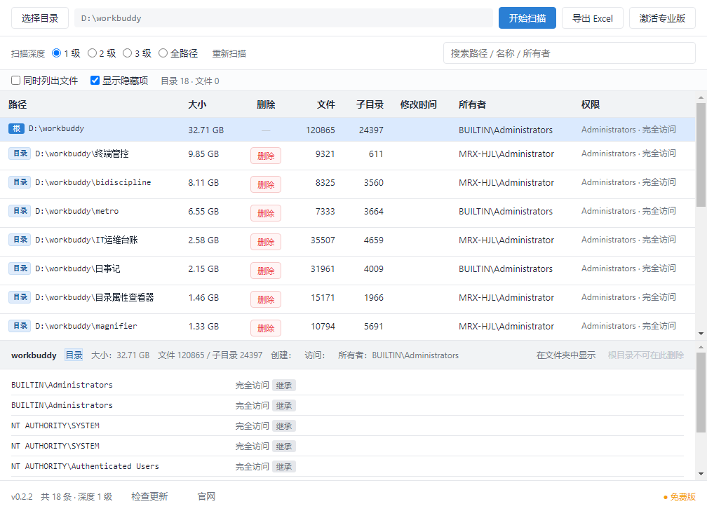
Task: Open 激活专业版 activation
Action: point(662,18)
